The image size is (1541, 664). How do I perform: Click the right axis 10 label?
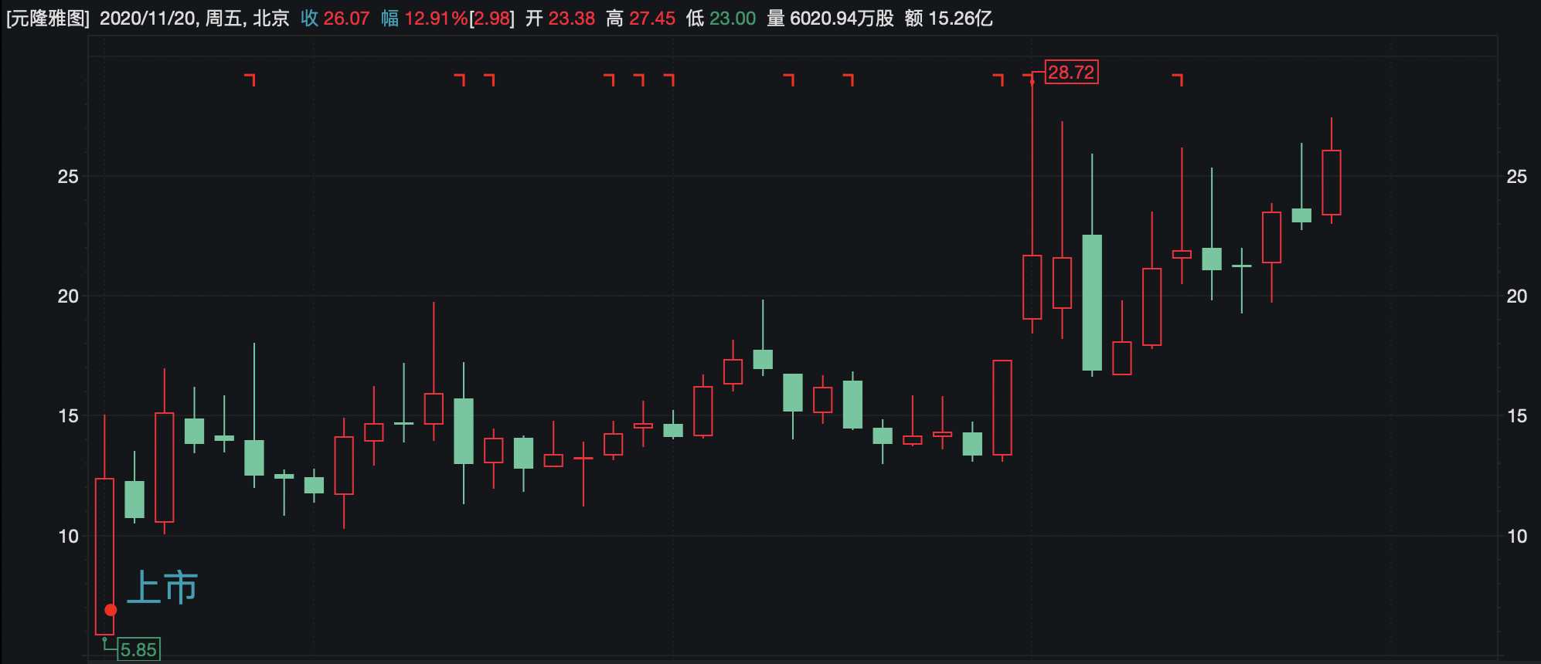pyautogui.click(x=1517, y=537)
